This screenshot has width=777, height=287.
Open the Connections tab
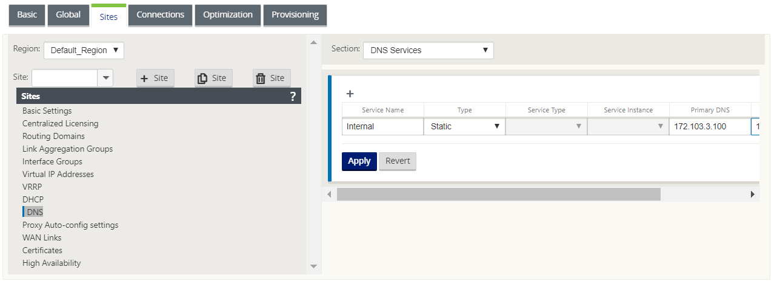[x=161, y=15]
